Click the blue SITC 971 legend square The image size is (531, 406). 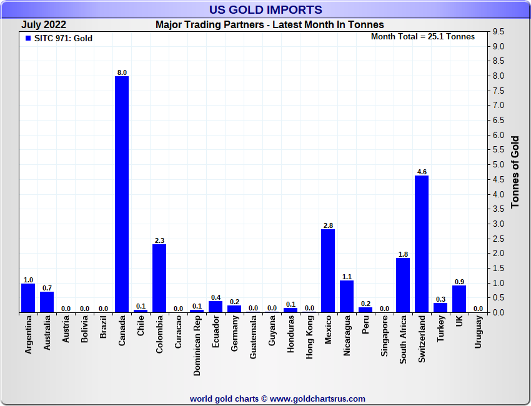(x=28, y=38)
